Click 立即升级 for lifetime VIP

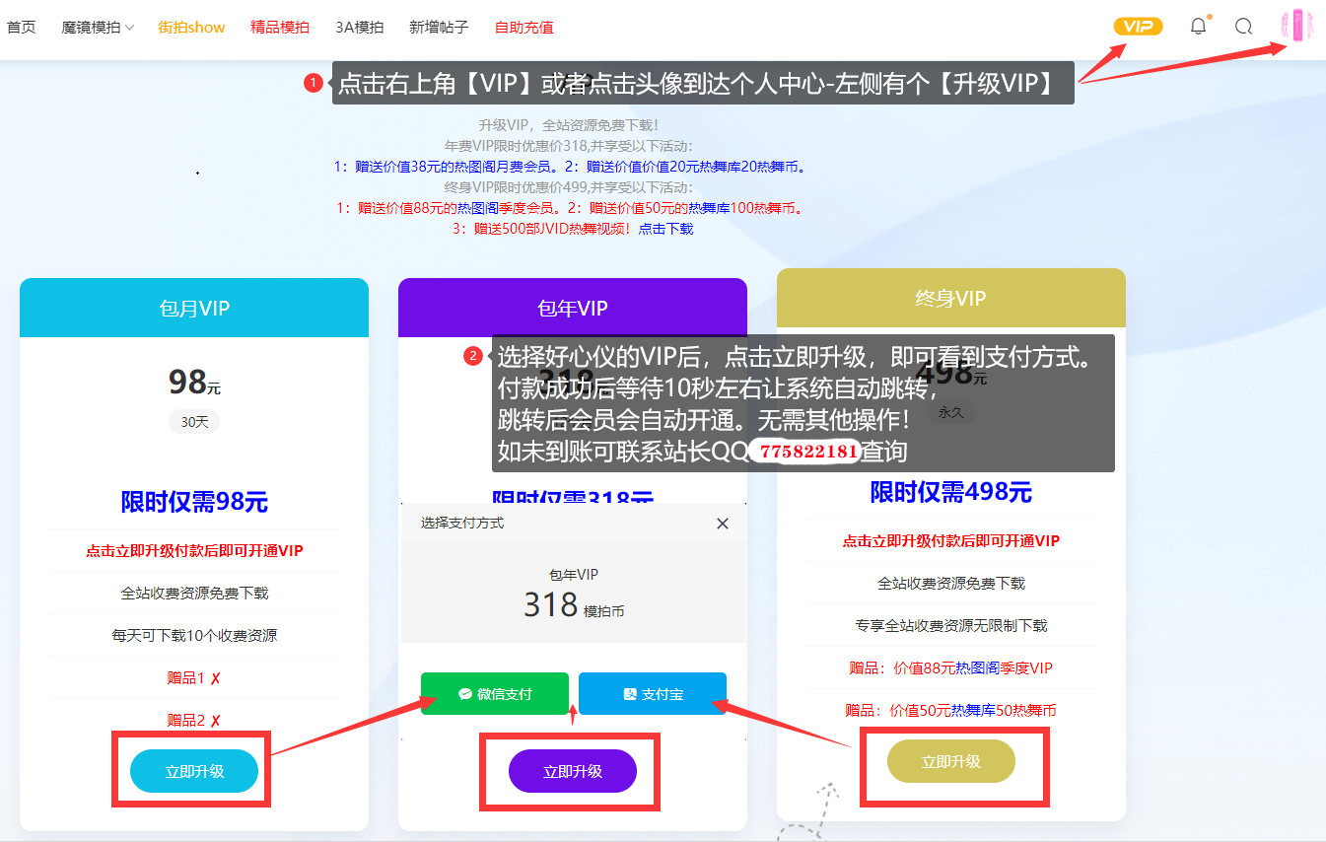point(950,761)
